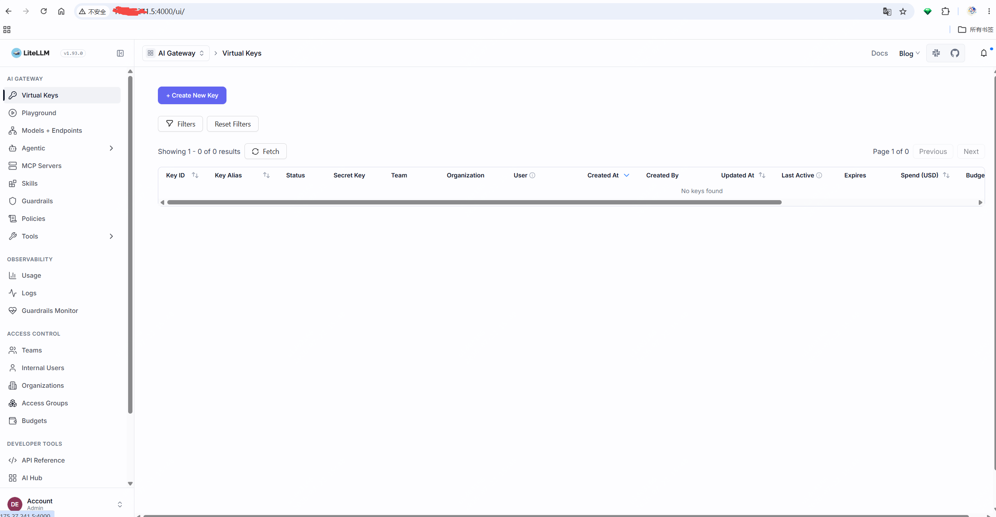Open Models + Endpoints in the sidebar
This screenshot has width=996, height=517.
pos(62,130)
